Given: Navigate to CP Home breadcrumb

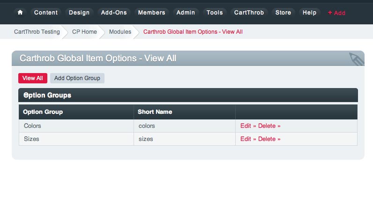Looking at the screenshot, I should coord(84,32).
